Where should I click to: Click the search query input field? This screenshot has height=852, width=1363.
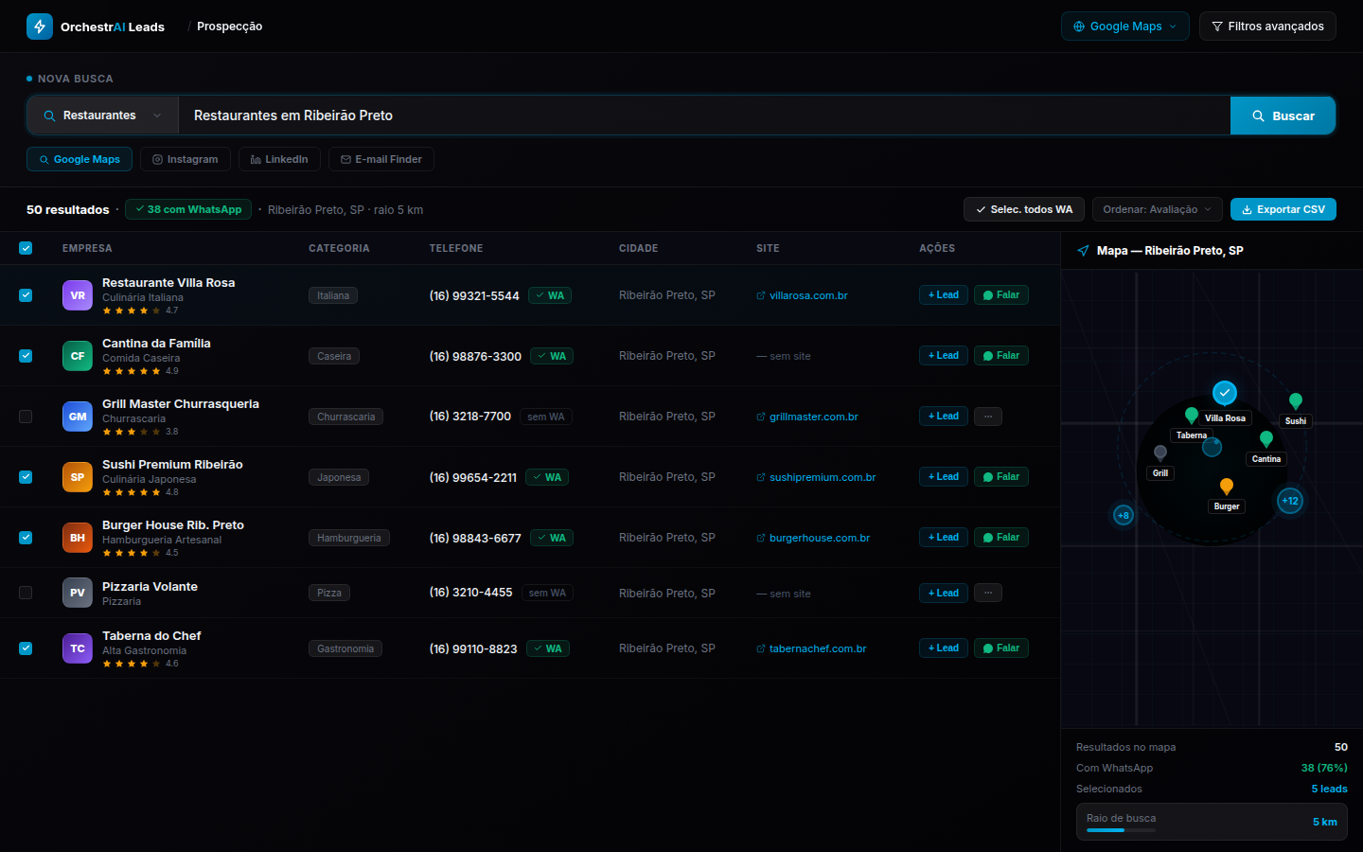coord(704,115)
